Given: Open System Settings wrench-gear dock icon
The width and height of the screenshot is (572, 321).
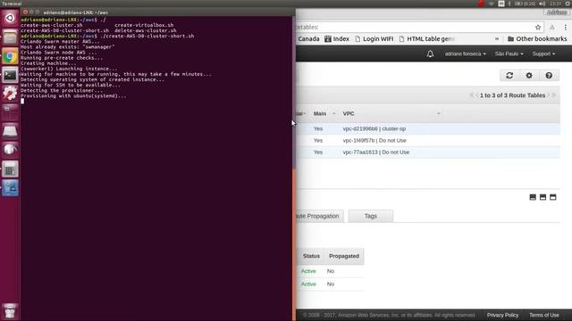Looking at the screenshot, I should click(10, 93).
